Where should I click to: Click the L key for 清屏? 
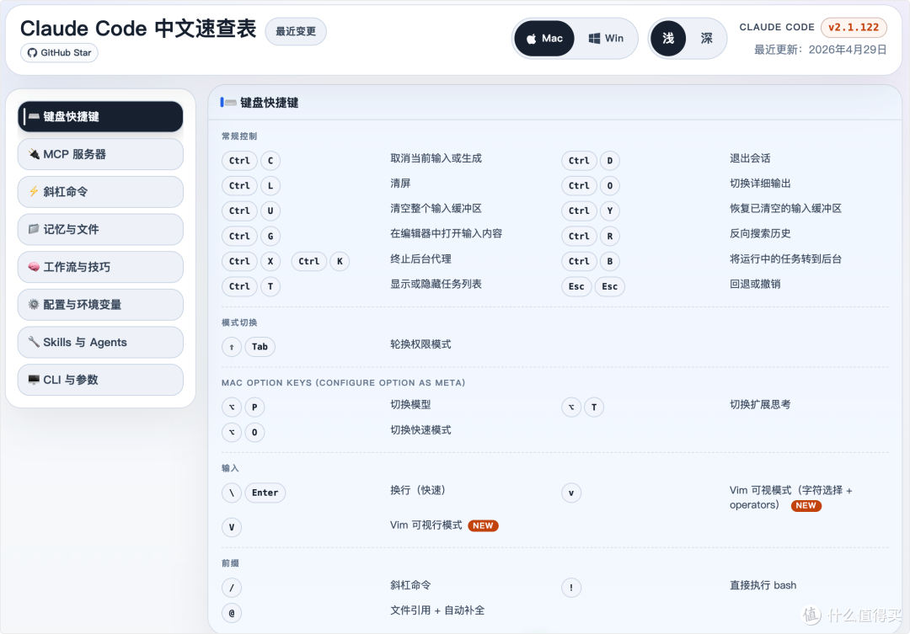pos(270,185)
